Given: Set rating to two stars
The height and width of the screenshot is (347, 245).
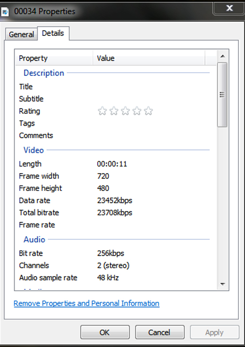Looking at the screenshot, I should tap(114, 111).
